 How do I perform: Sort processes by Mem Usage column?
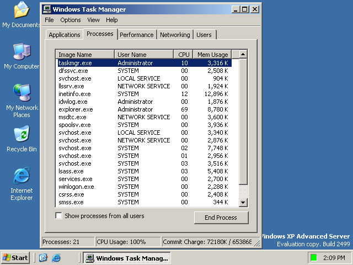tap(212, 55)
